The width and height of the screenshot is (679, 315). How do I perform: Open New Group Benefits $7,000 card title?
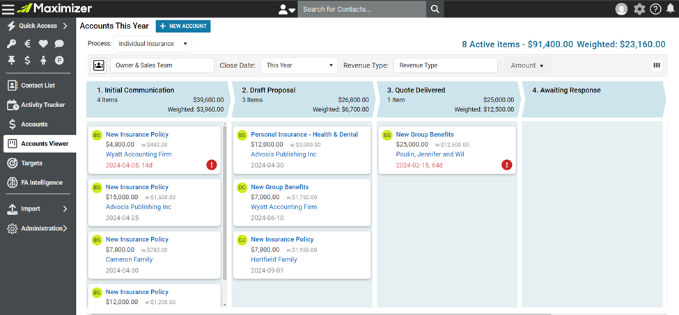click(280, 187)
